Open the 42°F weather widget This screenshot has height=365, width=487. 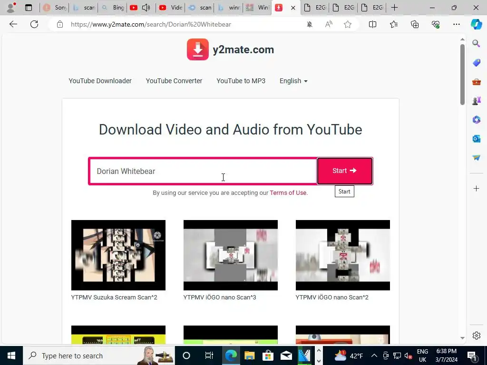pyautogui.click(x=348, y=355)
